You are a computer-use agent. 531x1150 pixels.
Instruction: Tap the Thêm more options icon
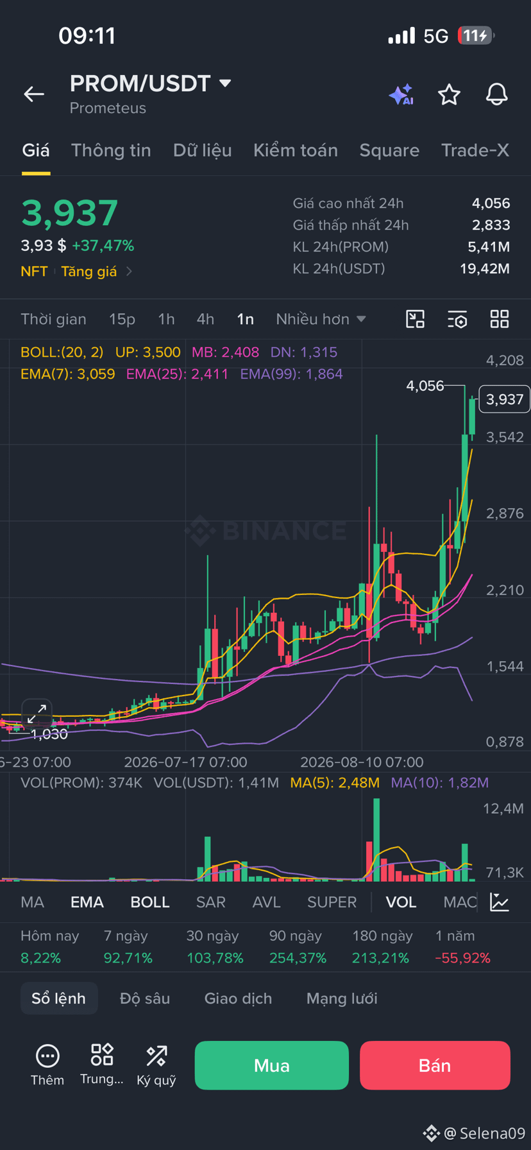[x=47, y=1066]
